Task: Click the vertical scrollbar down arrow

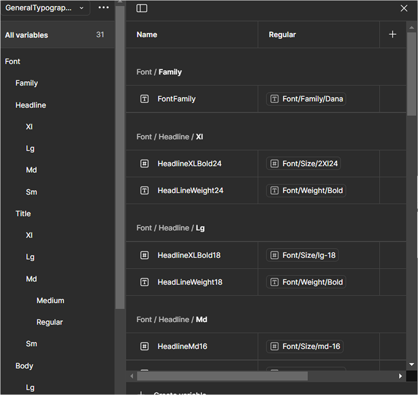Action: [412, 364]
